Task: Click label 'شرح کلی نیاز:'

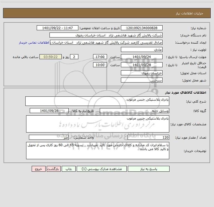Action: tap(196, 101)
